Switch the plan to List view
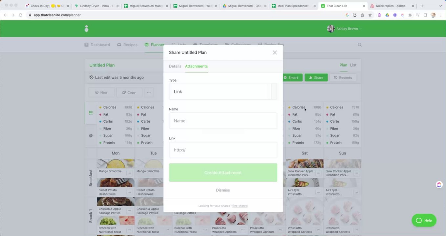 pos(353,65)
